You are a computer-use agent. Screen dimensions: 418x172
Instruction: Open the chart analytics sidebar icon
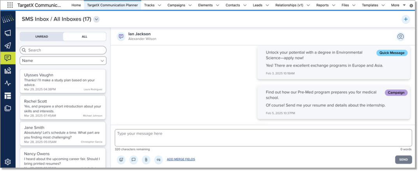[x=8, y=71]
